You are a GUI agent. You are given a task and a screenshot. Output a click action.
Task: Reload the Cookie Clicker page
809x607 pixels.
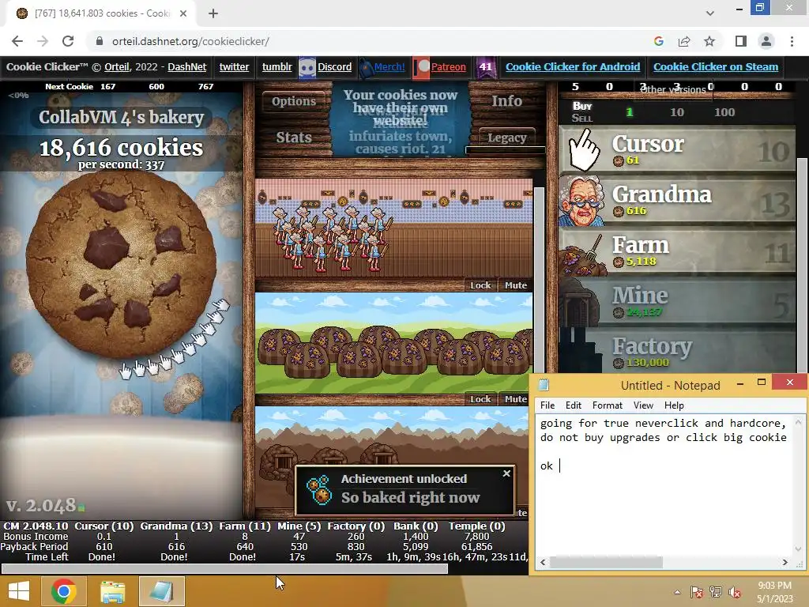[68, 41]
